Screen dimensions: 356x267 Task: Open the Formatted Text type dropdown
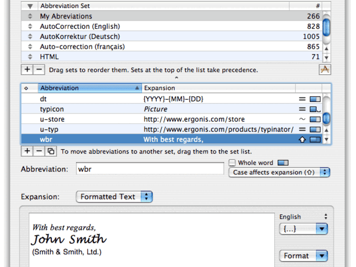click(114, 197)
